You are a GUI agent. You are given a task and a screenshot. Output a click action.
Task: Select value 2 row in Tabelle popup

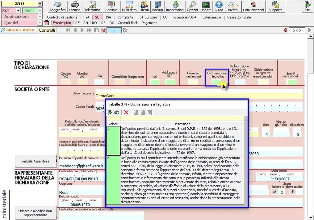(175, 180)
